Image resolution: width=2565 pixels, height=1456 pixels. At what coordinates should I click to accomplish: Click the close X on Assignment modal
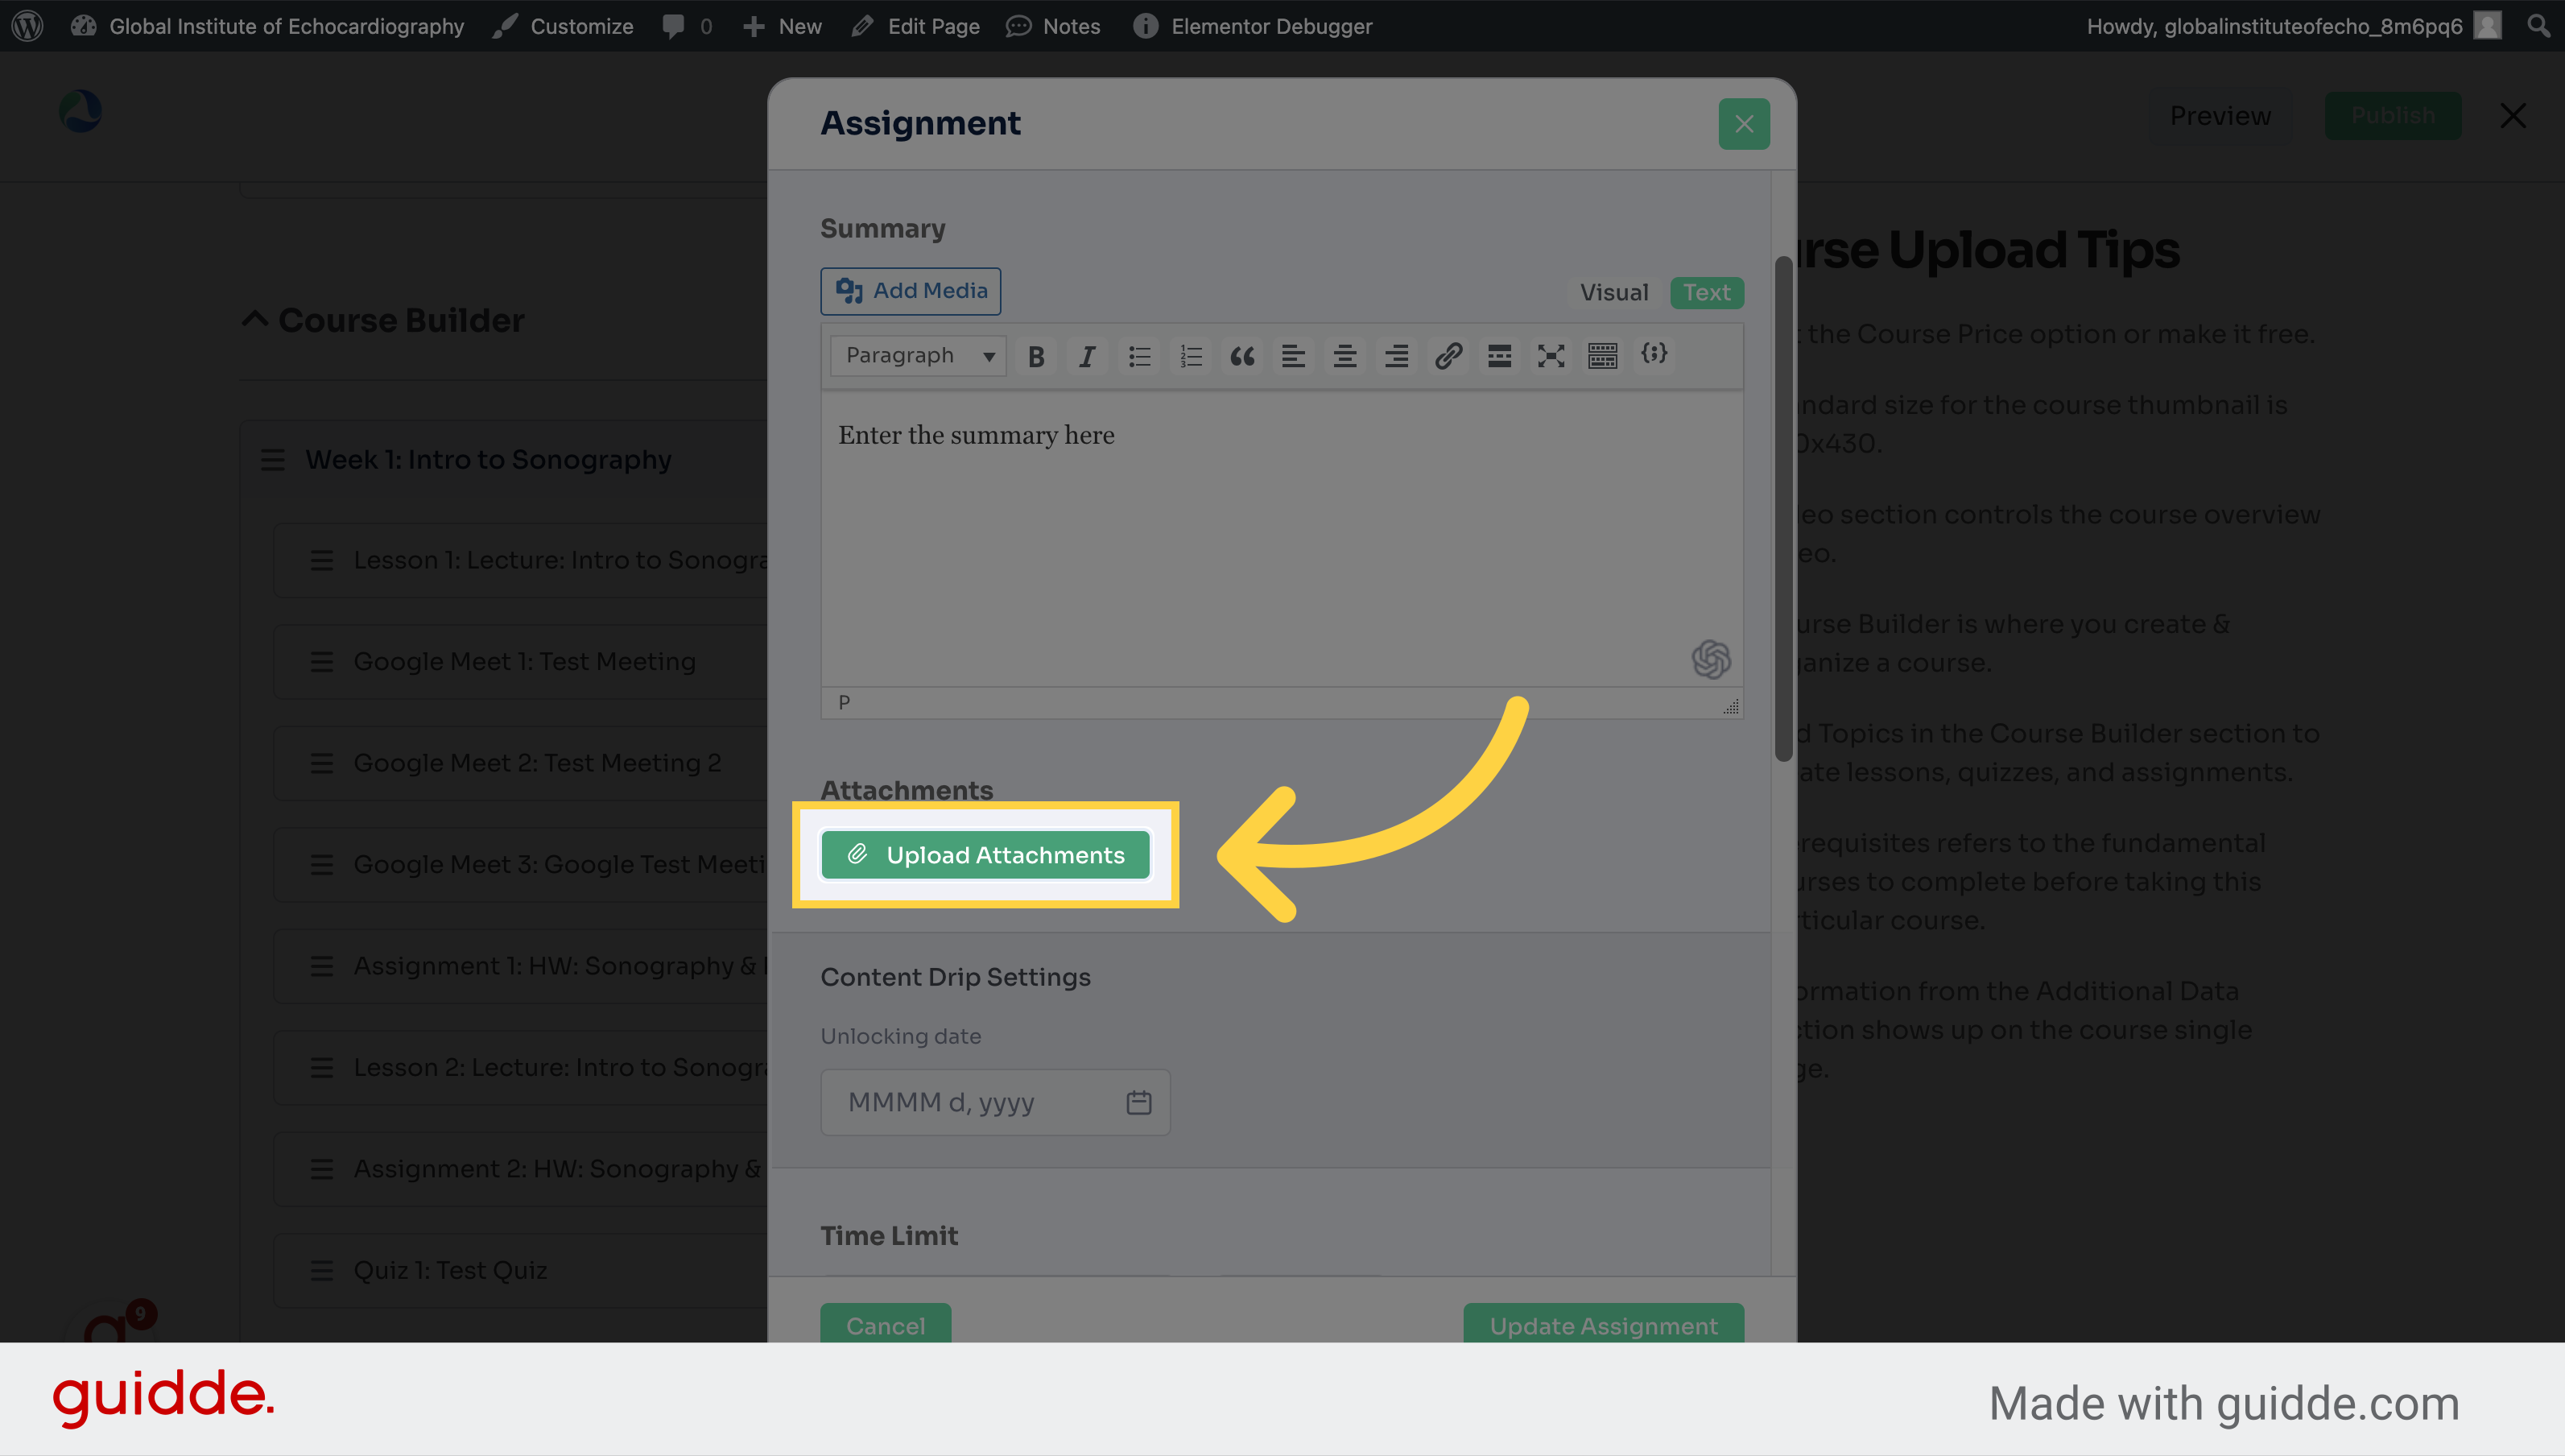[1744, 123]
